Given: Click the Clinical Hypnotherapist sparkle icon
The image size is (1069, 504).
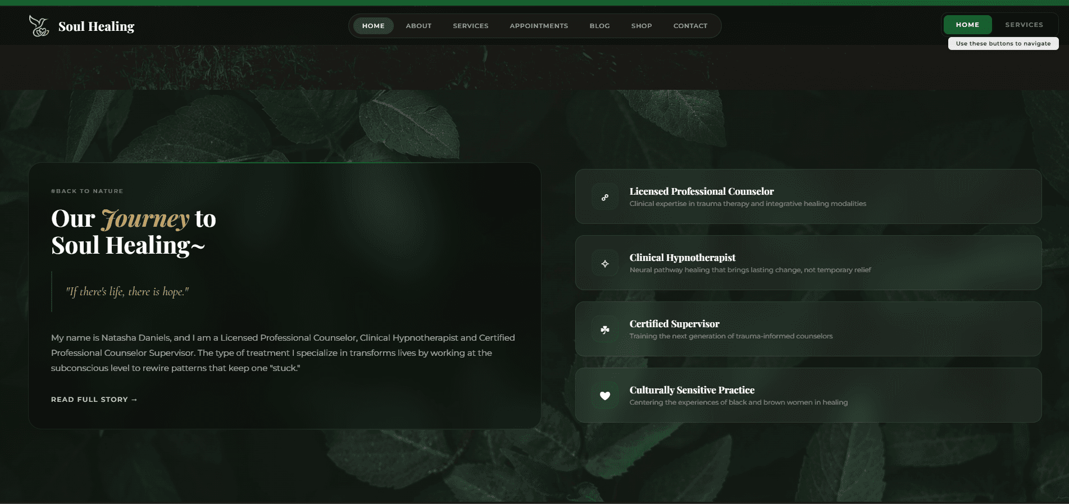Looking at the screenshot, I should coord(605,264).
